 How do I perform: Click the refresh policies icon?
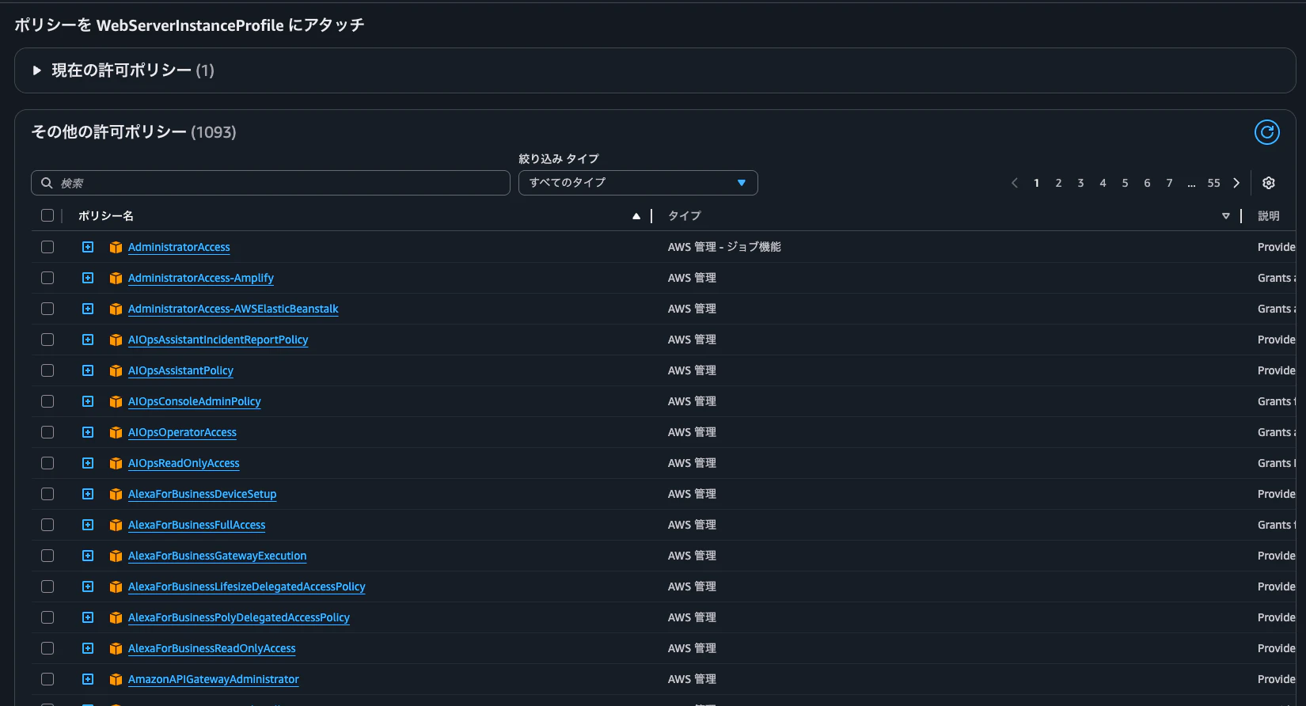coord(1267,132)
